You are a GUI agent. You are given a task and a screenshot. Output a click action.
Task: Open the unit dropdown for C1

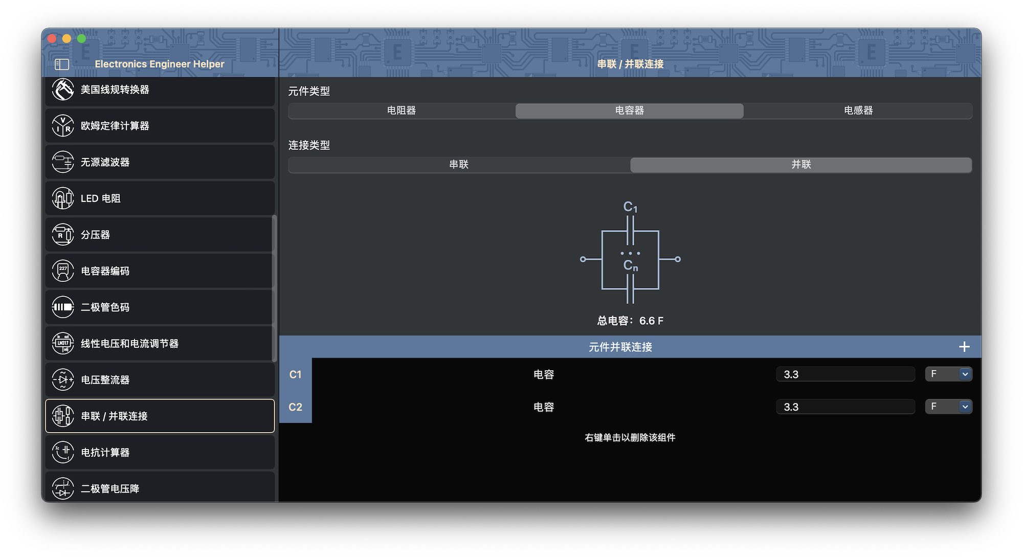(948, 374)
